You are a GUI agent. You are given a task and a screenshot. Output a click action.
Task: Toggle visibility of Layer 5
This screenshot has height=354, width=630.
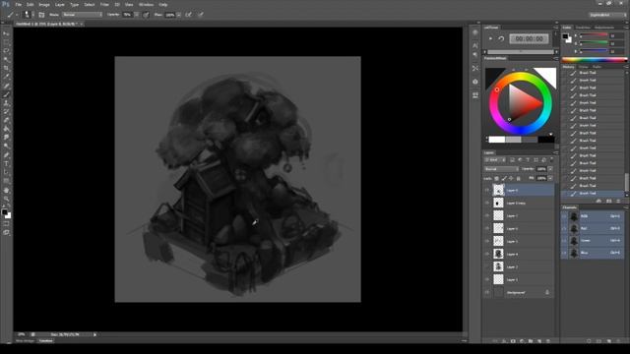pos(487,241)
